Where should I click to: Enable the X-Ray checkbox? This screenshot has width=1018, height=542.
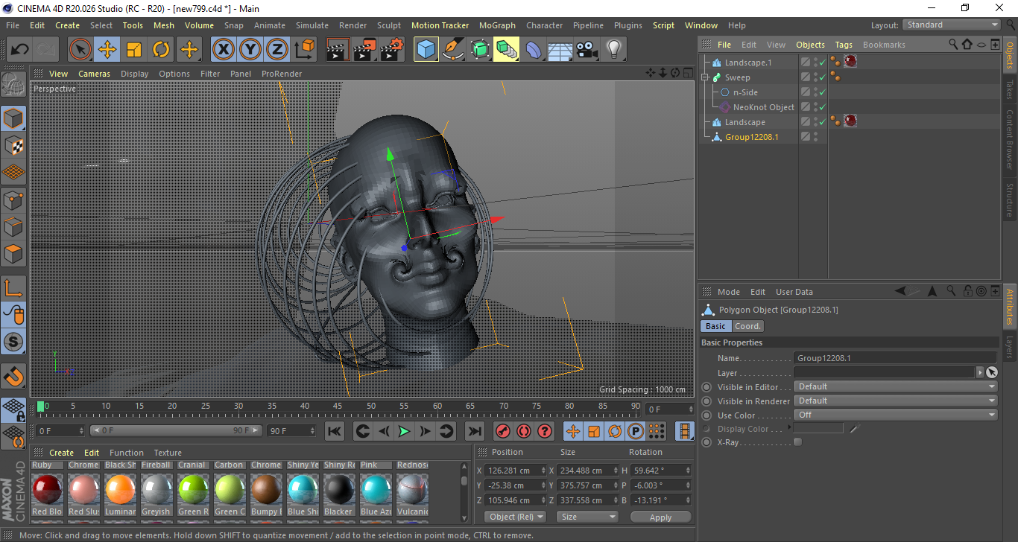pyautogui.click(x=798, y=442)
